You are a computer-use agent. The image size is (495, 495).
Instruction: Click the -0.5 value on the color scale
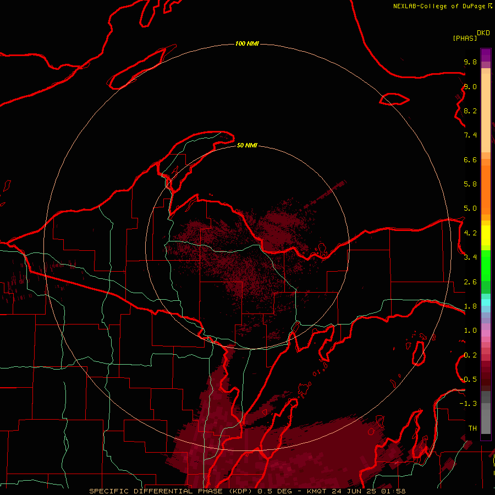pos(469,379)
